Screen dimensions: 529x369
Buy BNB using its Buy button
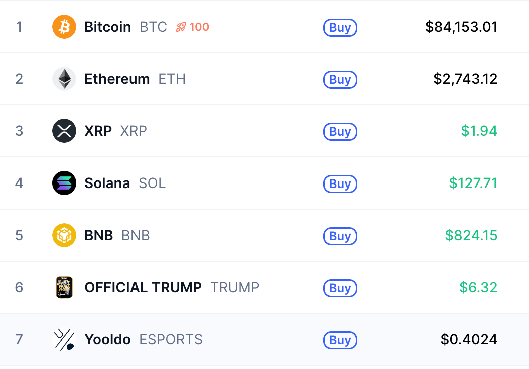[x=340, y=236]
